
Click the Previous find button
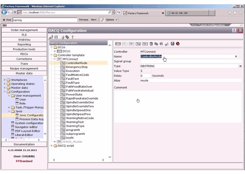84,20
